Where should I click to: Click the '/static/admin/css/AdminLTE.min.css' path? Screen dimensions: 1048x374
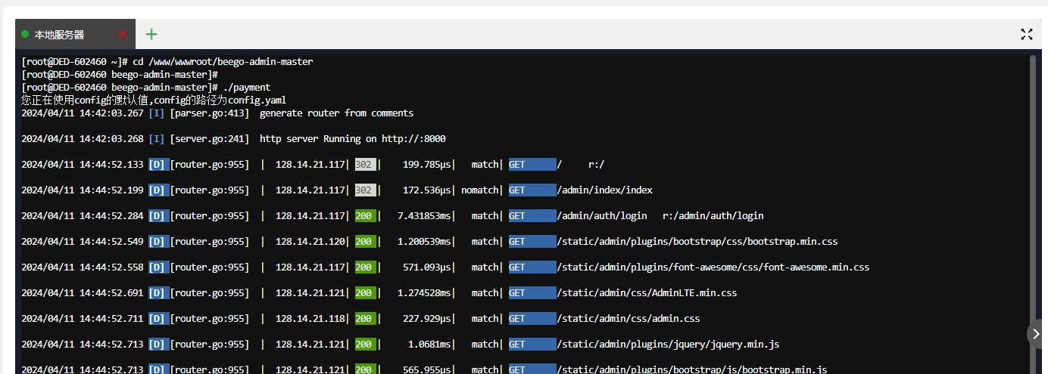point(647,293)
